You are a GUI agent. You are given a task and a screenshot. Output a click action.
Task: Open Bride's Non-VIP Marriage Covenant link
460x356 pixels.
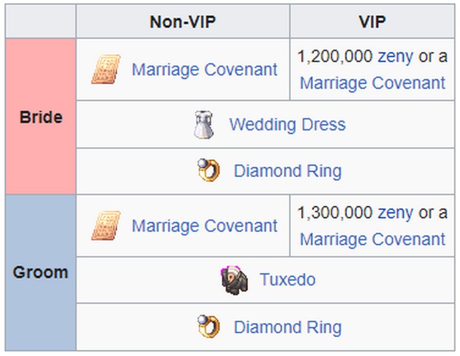(204, 69)
